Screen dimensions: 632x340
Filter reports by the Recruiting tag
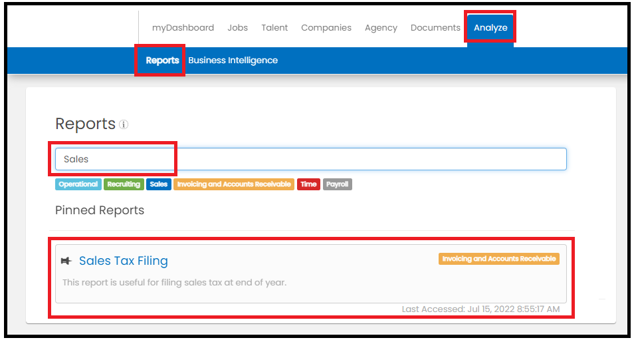[x=124, y=184]
